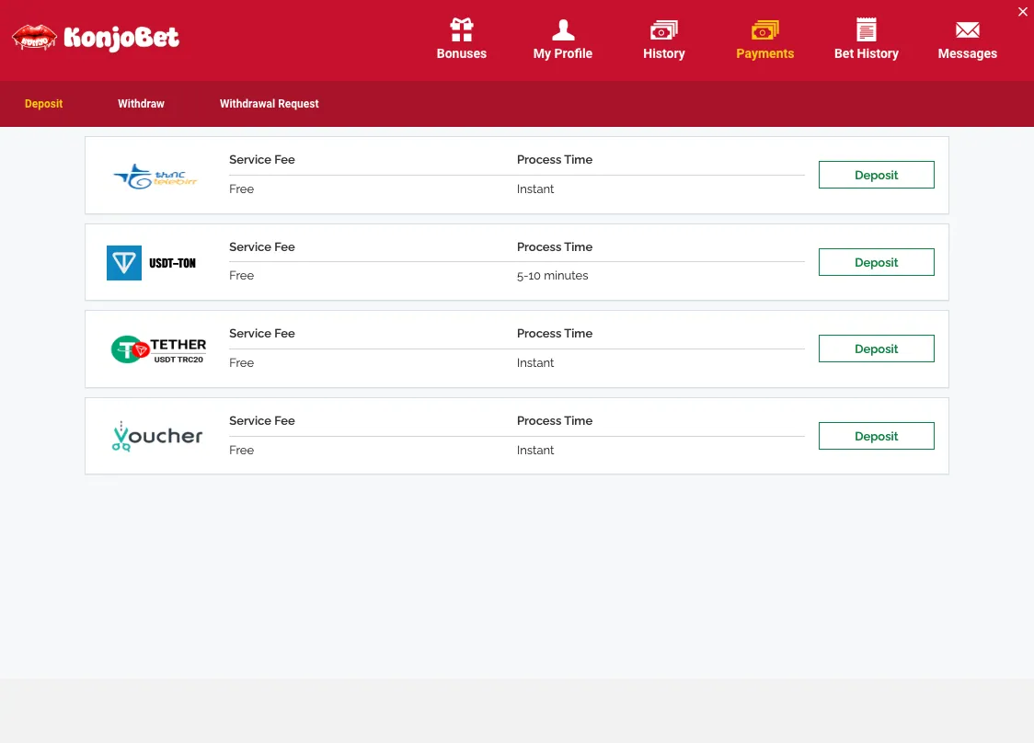Viewport: 1034px width, 743px height.
Task: Click the History menu label
Action: point(663,53)
